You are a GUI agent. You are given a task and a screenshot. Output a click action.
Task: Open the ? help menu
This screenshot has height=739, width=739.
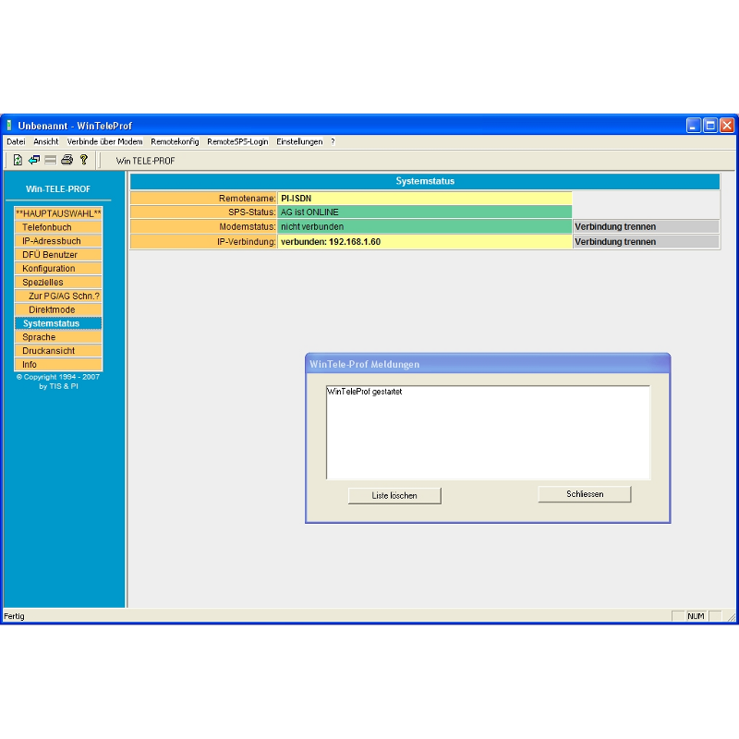[x=333, y=141]
